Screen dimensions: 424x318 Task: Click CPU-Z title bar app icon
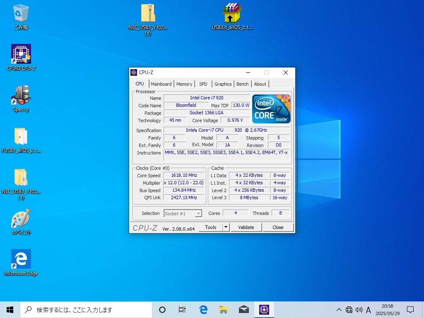point(134,72)
